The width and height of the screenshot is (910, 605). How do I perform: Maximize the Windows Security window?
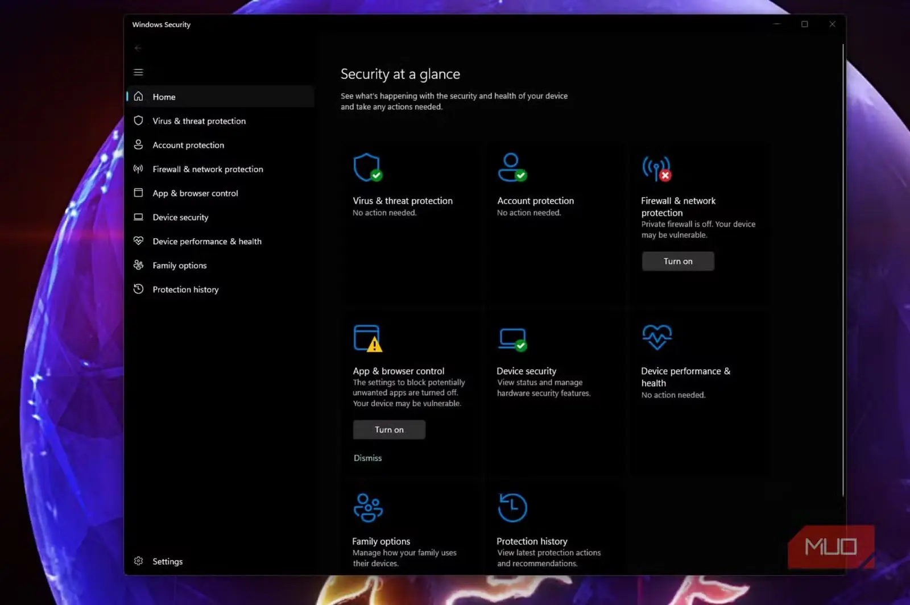[804, 24]
